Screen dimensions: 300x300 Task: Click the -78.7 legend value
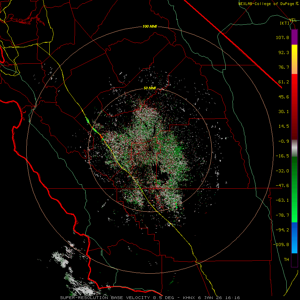(282, 215)
